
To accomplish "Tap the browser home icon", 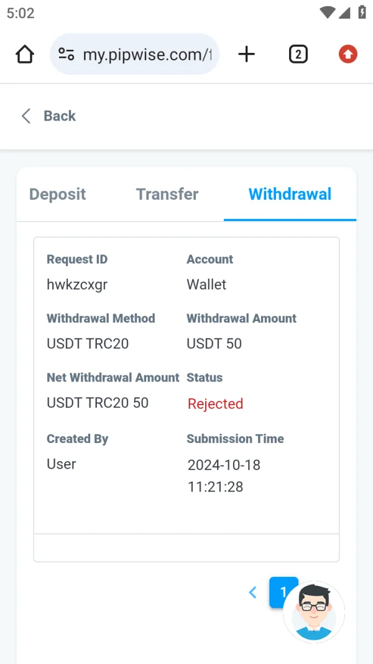I will (x=25, y=55).
